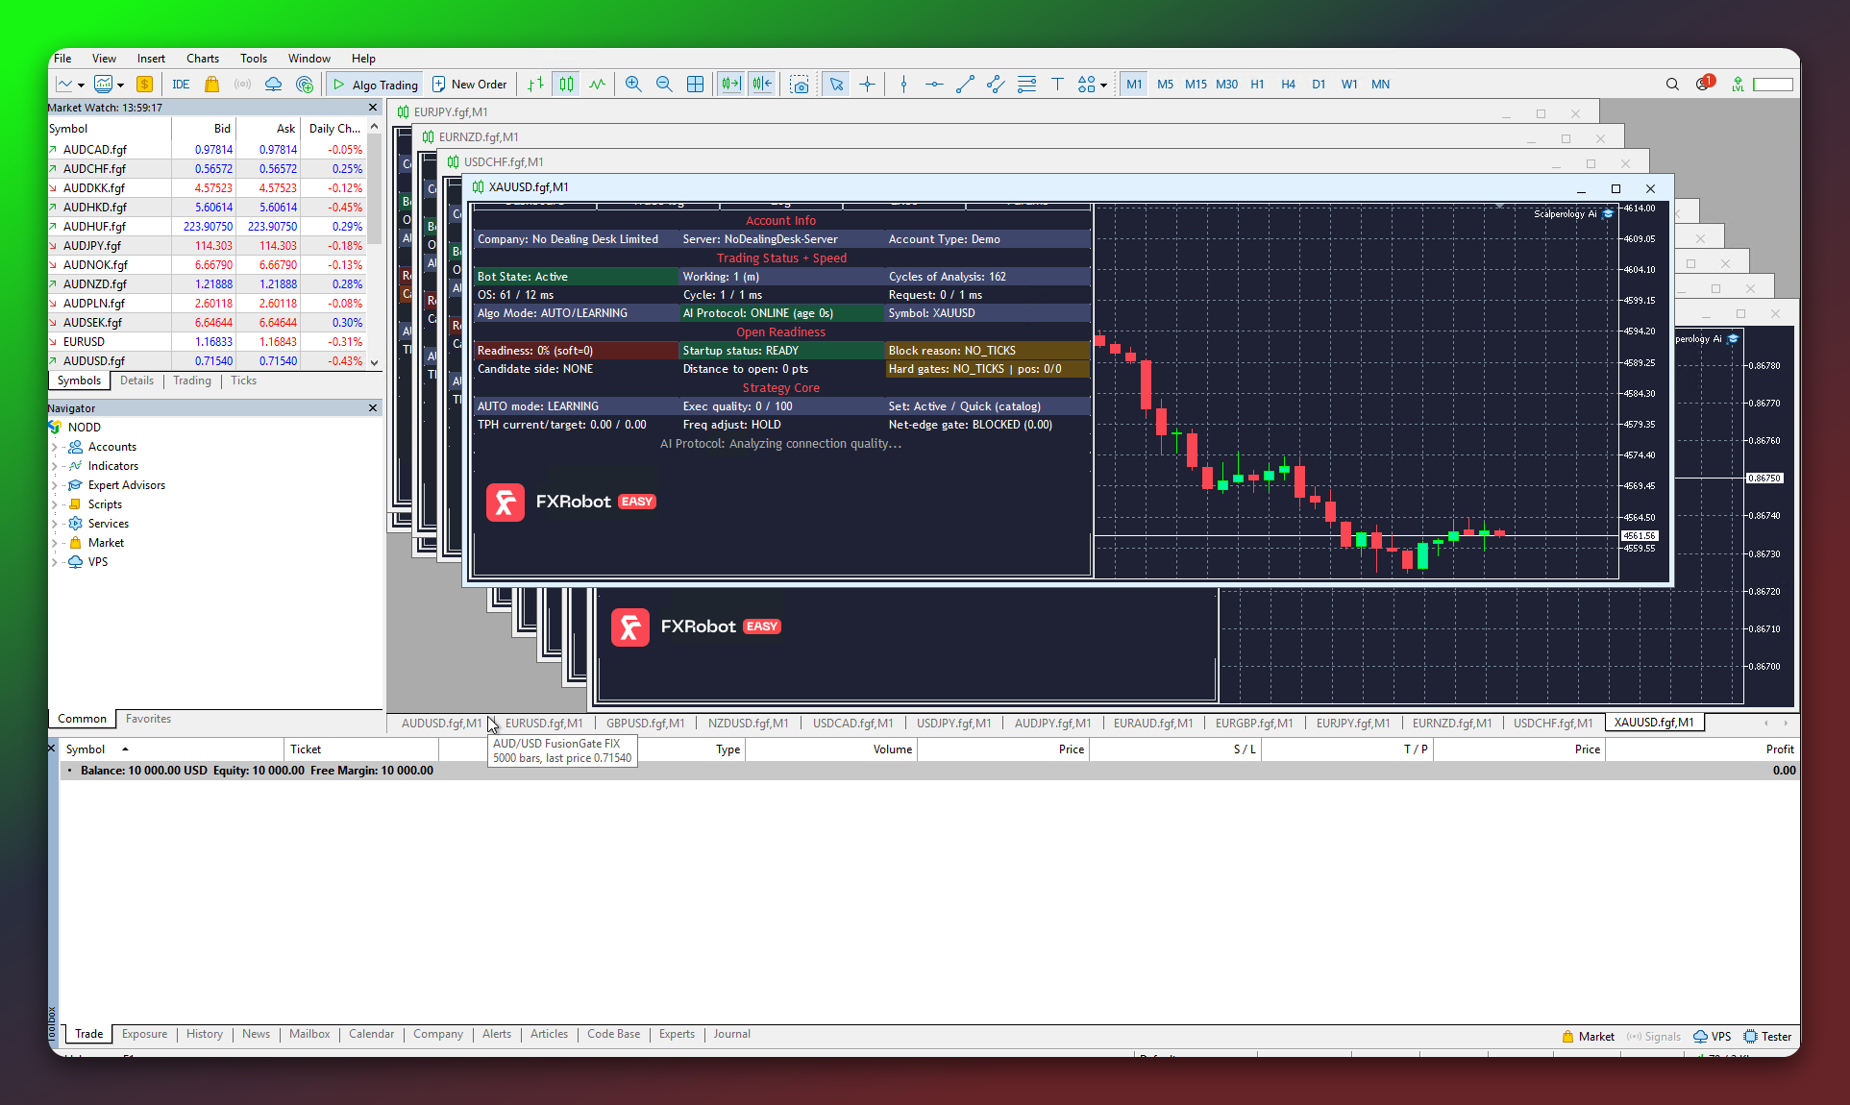Click the Zoom Out magnifier icon
The height and width of the screenshot is (1105, 1850).
pos(664,85)
